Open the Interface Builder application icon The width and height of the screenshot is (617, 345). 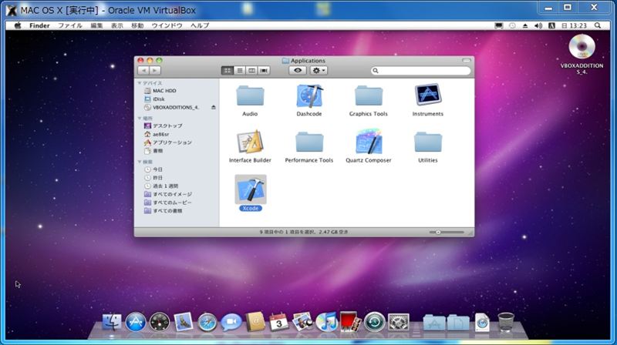click(250, 142)
